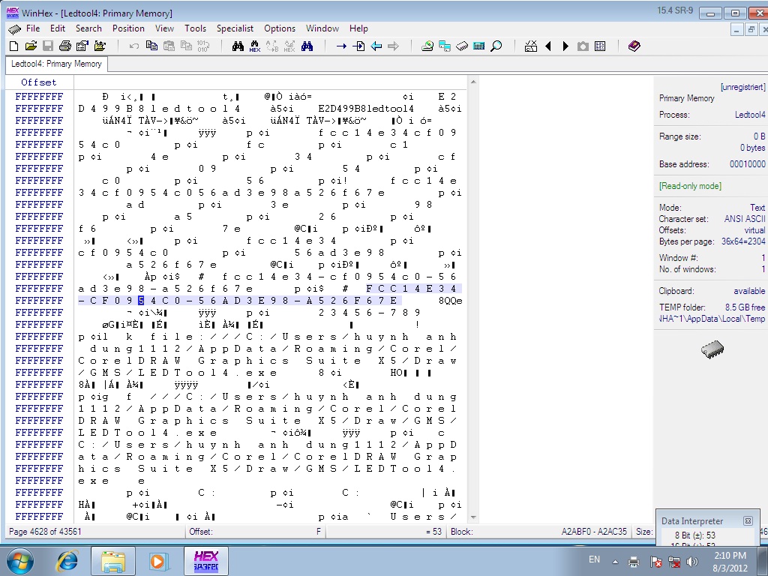Open a file using the folder icon
This screenshot has width=768, height=576.
point(31,46)
